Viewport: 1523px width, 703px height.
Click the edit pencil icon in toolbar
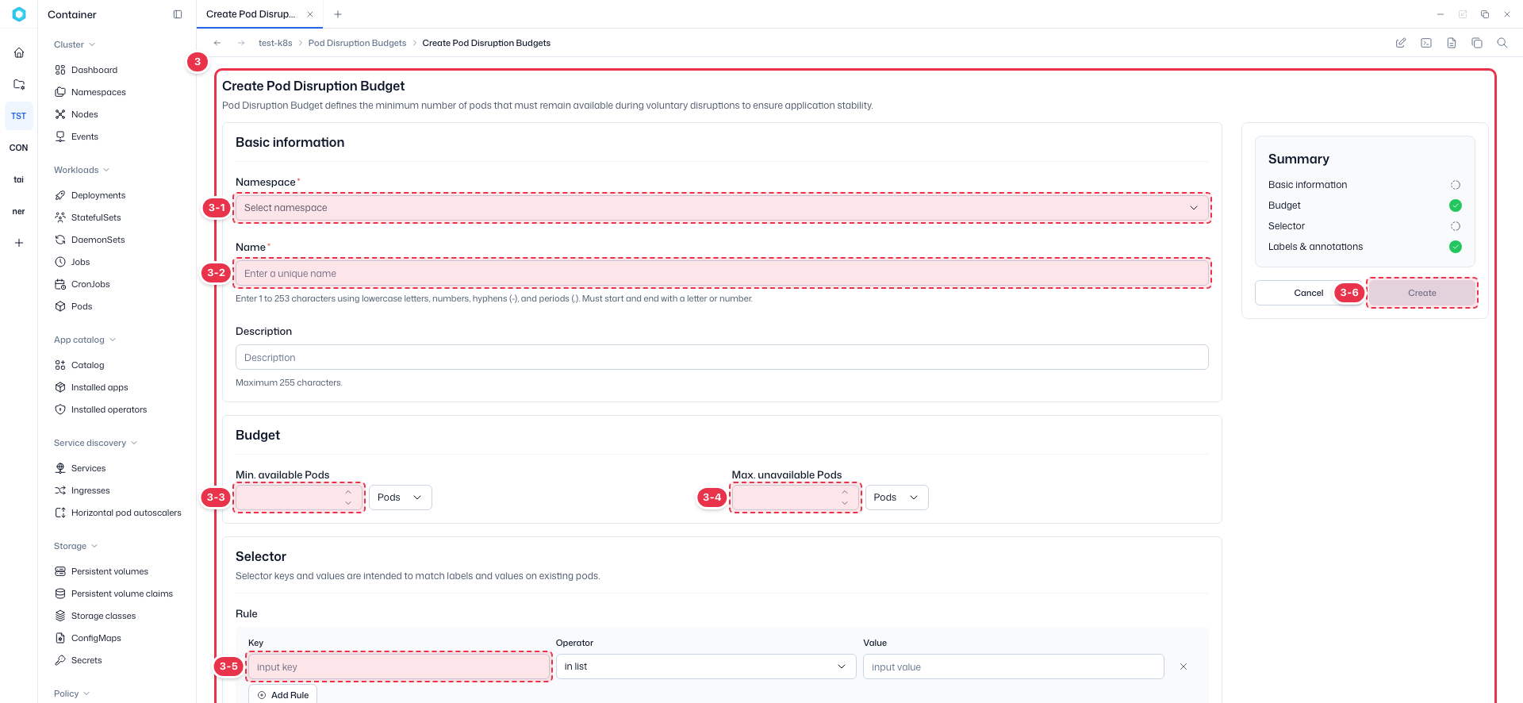(1401, 43)
